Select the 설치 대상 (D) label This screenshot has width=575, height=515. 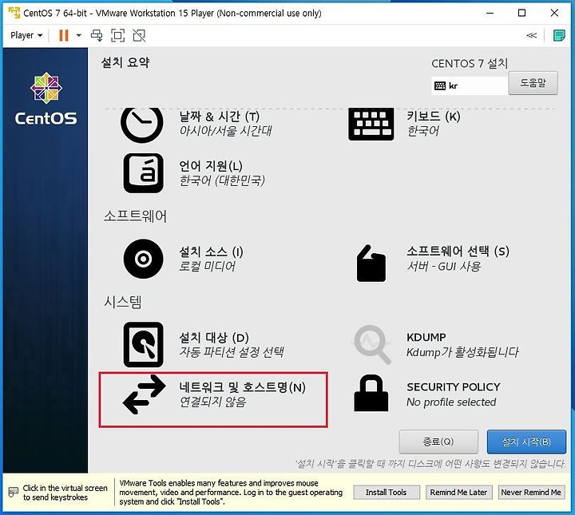[214, 338]
